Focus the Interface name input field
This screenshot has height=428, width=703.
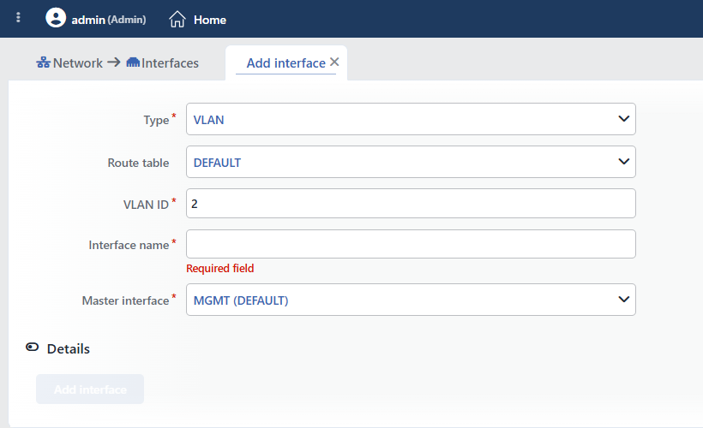[411, 244]
